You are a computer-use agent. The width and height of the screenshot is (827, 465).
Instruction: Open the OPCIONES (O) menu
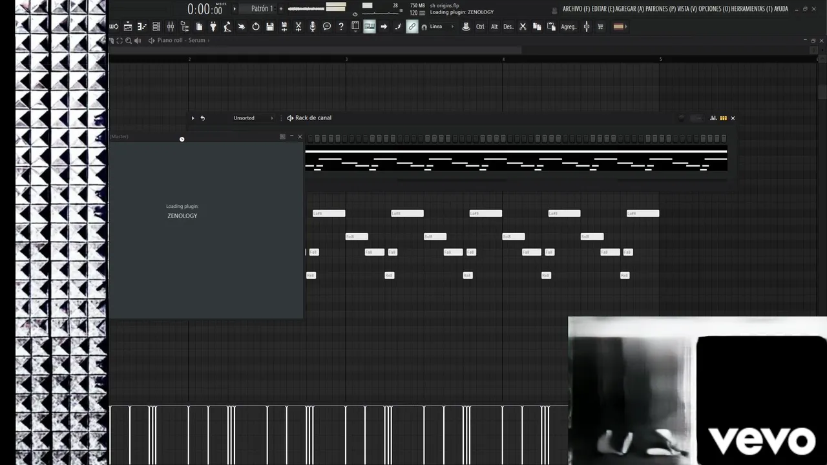[715, 9]
